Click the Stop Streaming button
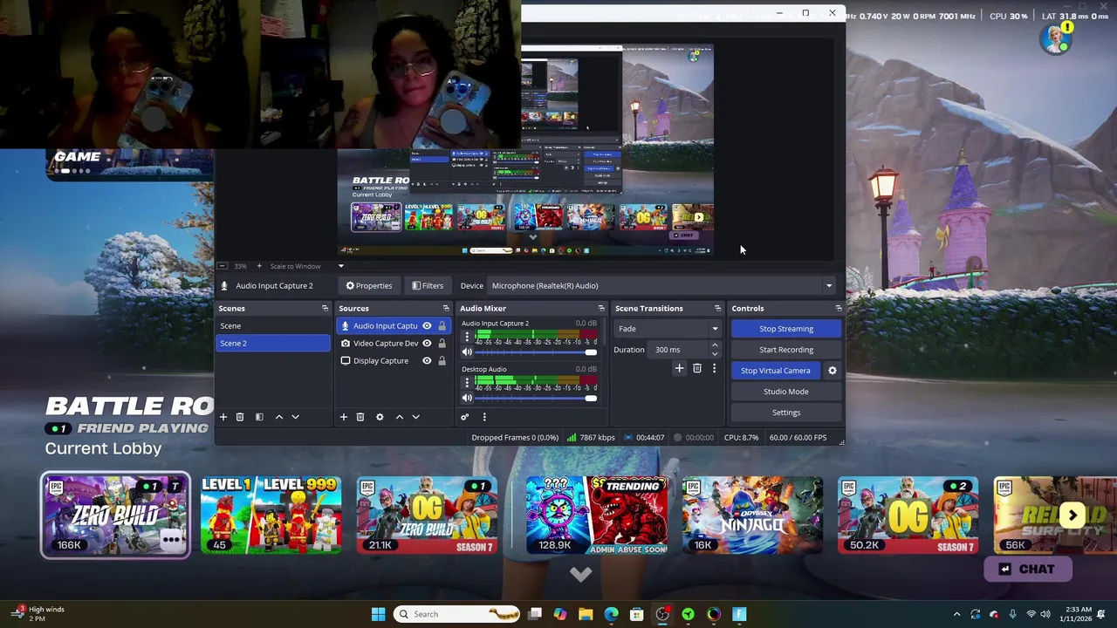Image resolution: width=1117 pixels, height=628 pixels. click(x=786, y=329)
